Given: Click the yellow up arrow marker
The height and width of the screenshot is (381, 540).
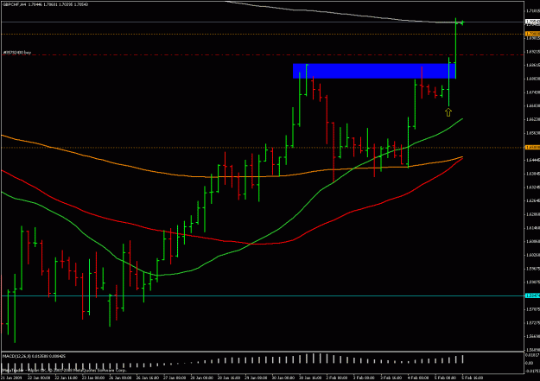Looking at the screenshot, I should (448, 112).
